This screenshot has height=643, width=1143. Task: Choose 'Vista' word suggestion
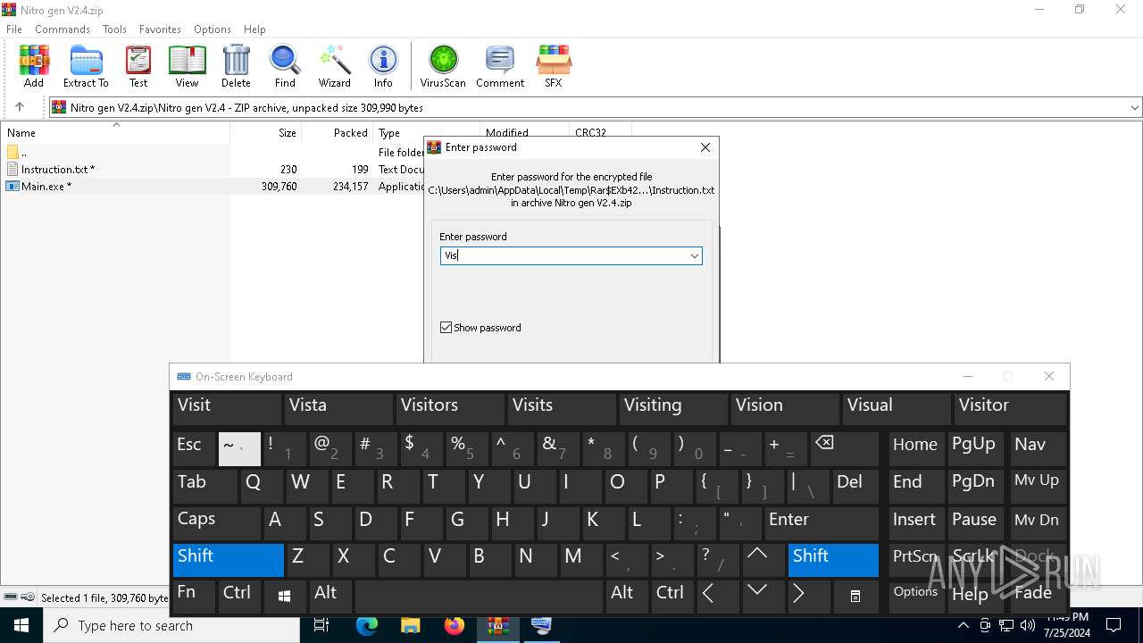[x=338, y=408]
